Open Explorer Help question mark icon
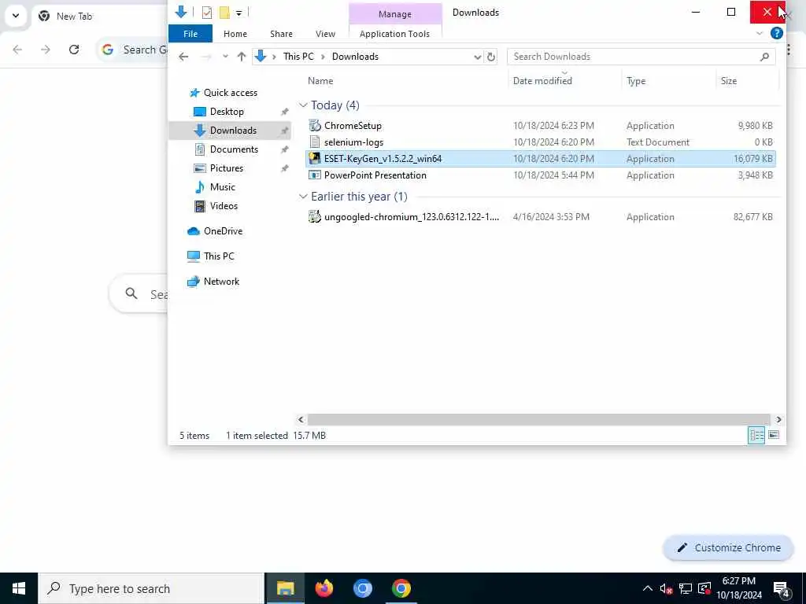The height and width of the screenshot is (604, 806). pyautogui.click(x=776, y=33)
